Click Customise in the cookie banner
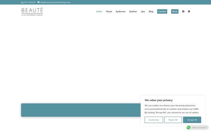The width and height of the screenshot is (211, 132). coord(154,120)
